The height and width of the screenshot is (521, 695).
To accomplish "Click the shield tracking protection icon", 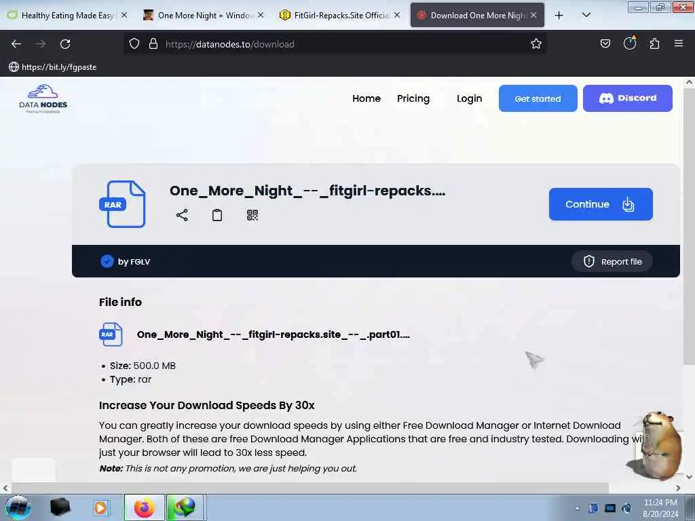I will click(x=134, y=44).
